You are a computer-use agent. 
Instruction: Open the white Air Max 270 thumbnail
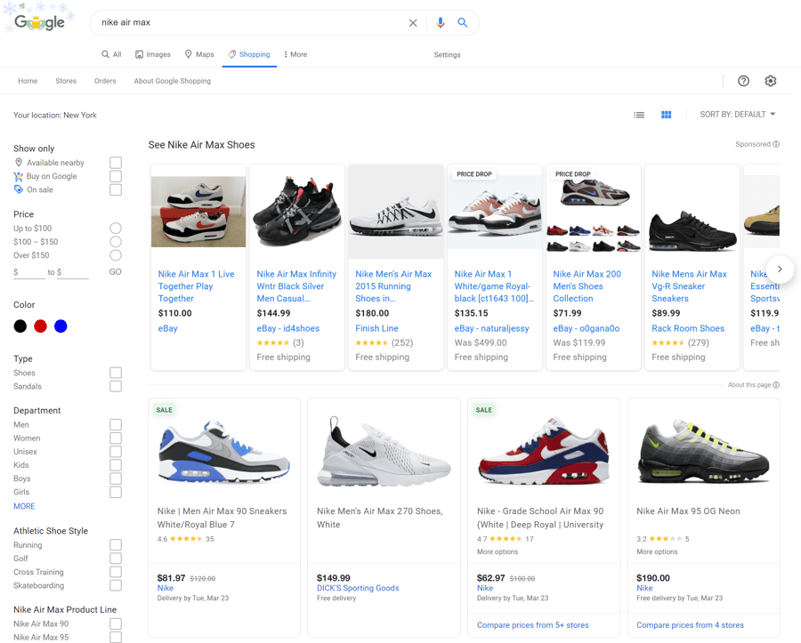tap(384, 452)
